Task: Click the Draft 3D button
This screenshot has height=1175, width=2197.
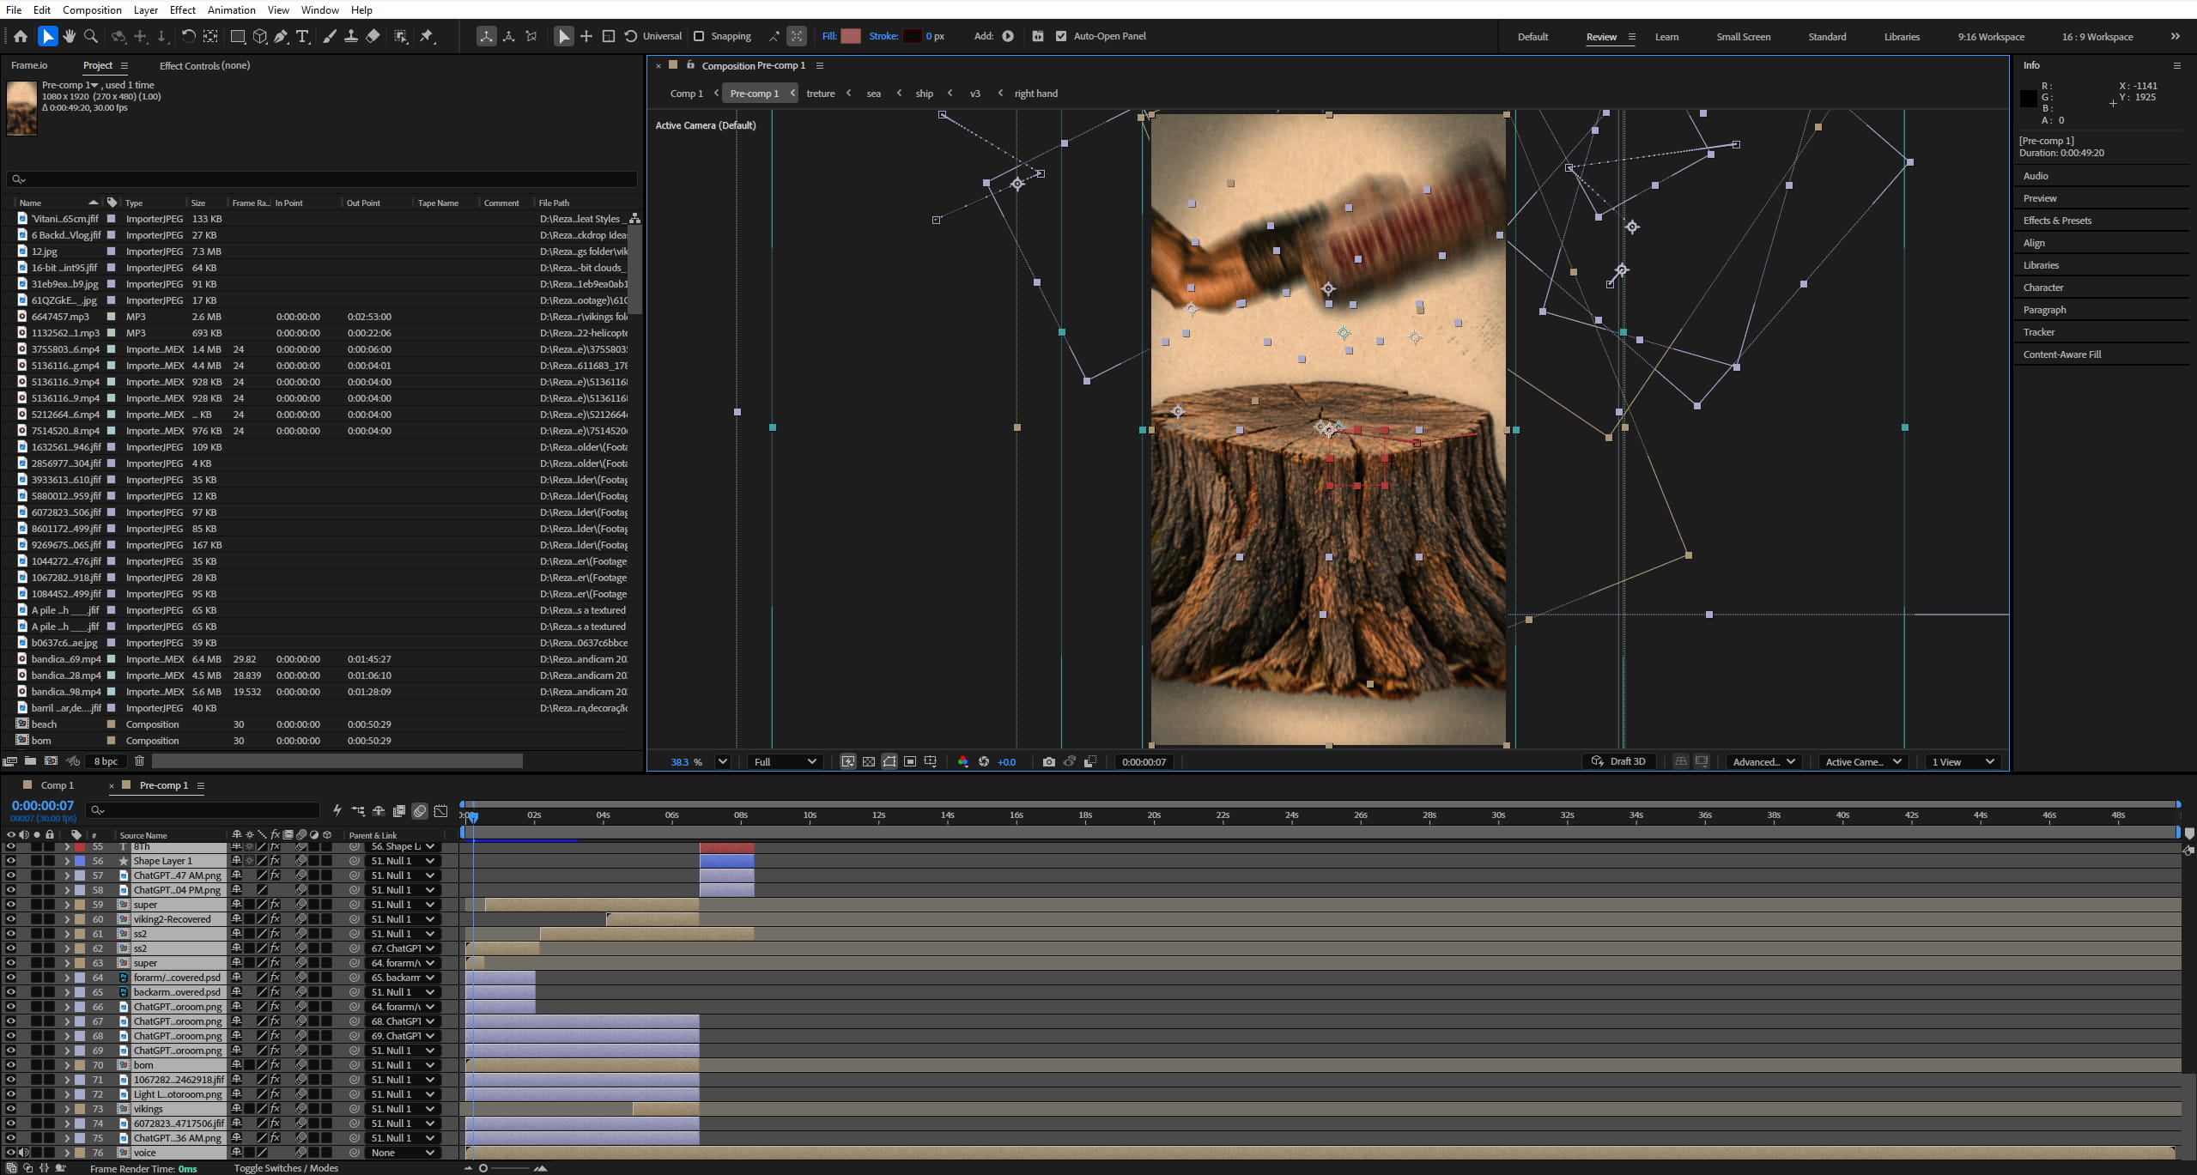Action: 1618,761
